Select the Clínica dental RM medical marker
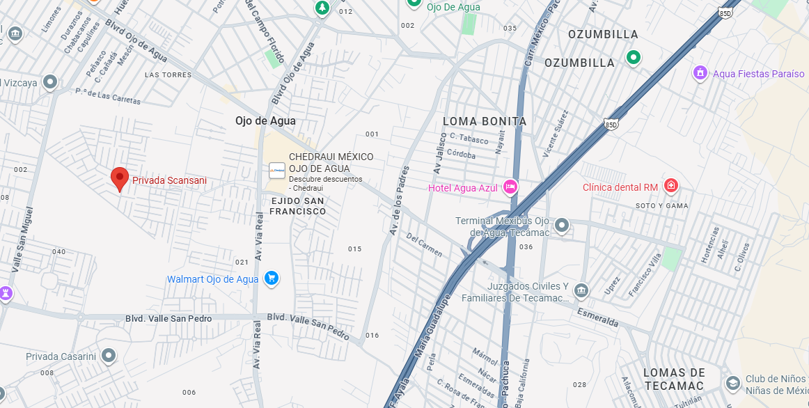Viewport: 809px width, 408px height. (670, 185)
